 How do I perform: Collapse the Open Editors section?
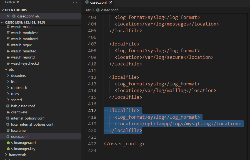[2, 10]
